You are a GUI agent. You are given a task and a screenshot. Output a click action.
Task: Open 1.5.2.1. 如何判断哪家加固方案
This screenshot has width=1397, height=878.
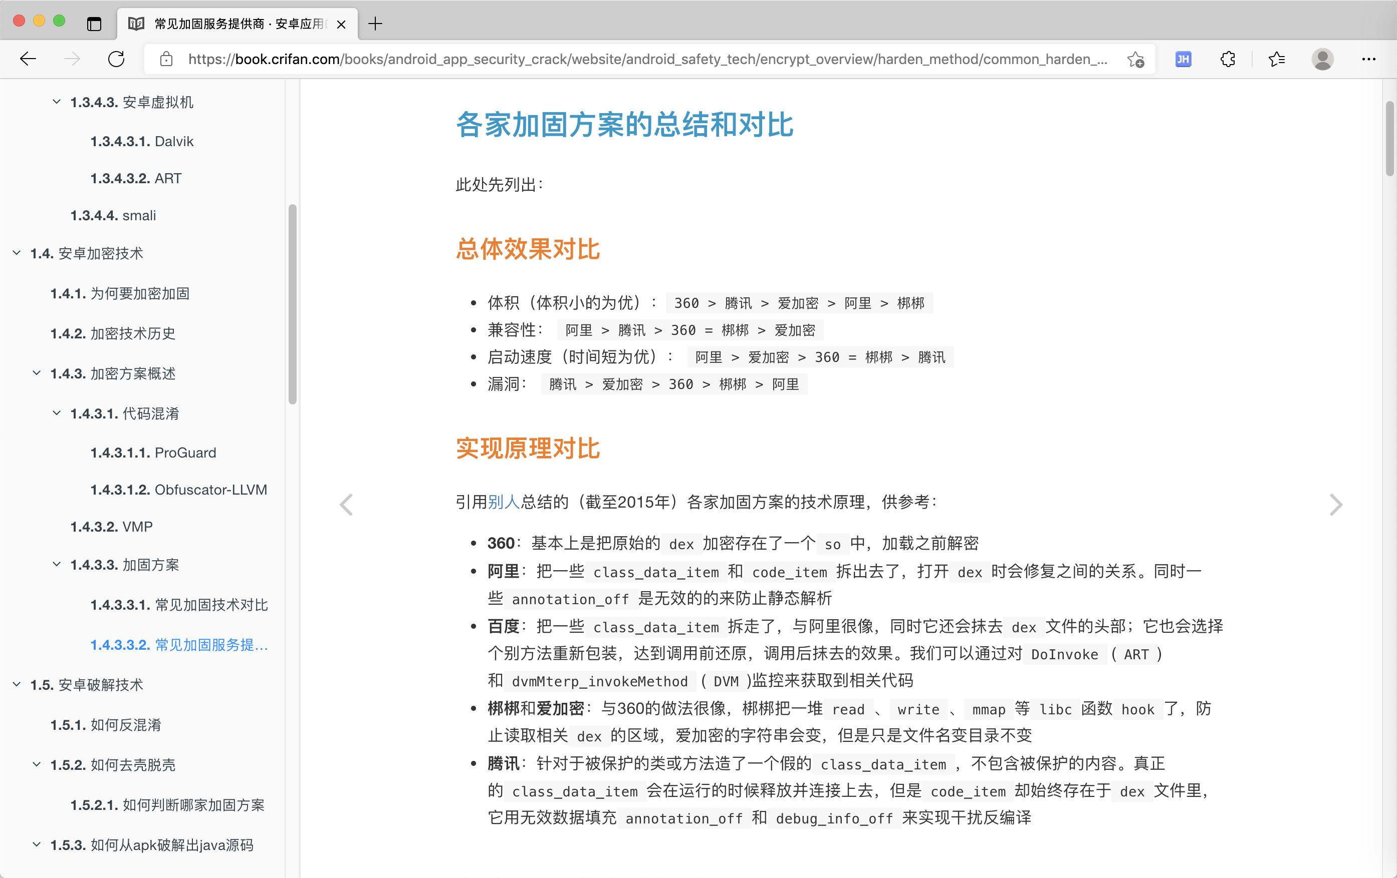(x=168, y=805)
